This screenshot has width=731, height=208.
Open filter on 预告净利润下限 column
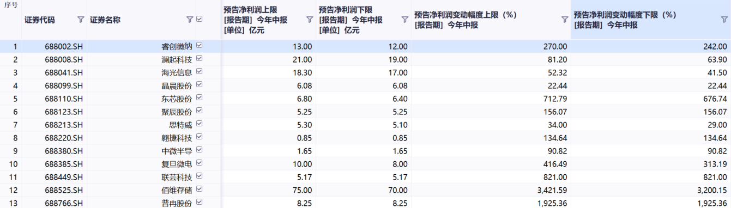[404, 20]
